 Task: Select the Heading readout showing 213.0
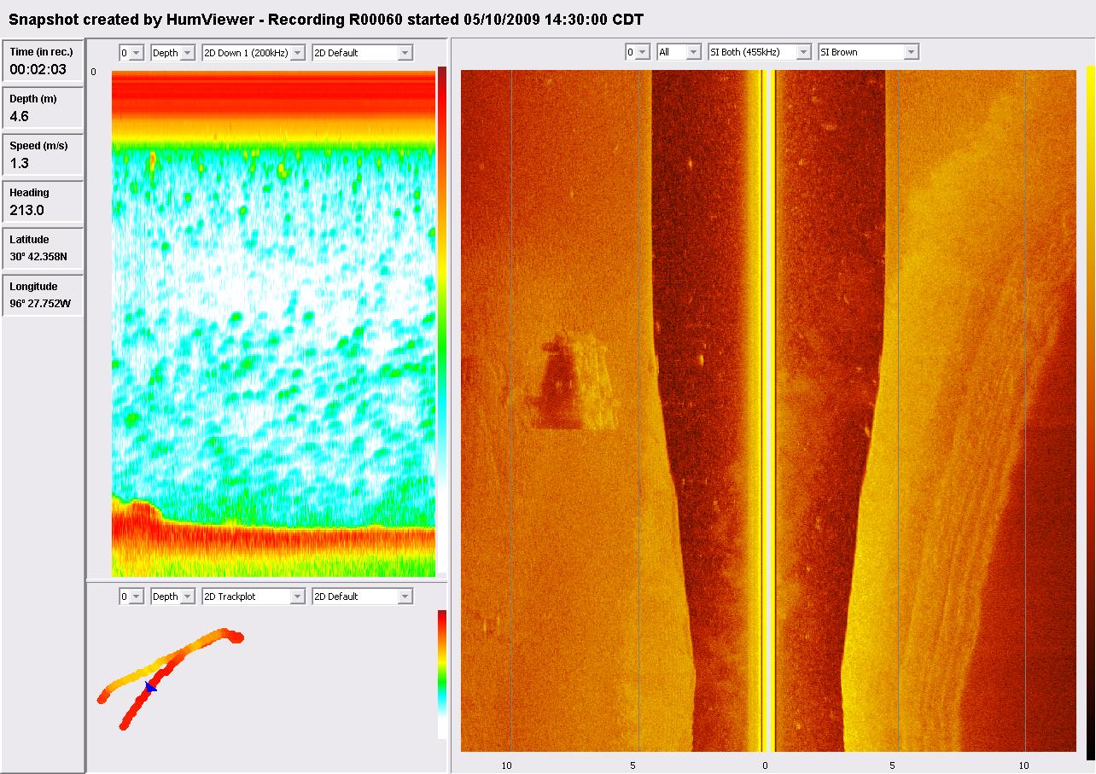(43, 202)
